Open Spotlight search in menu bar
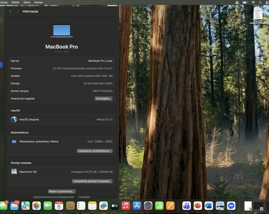 260,2
